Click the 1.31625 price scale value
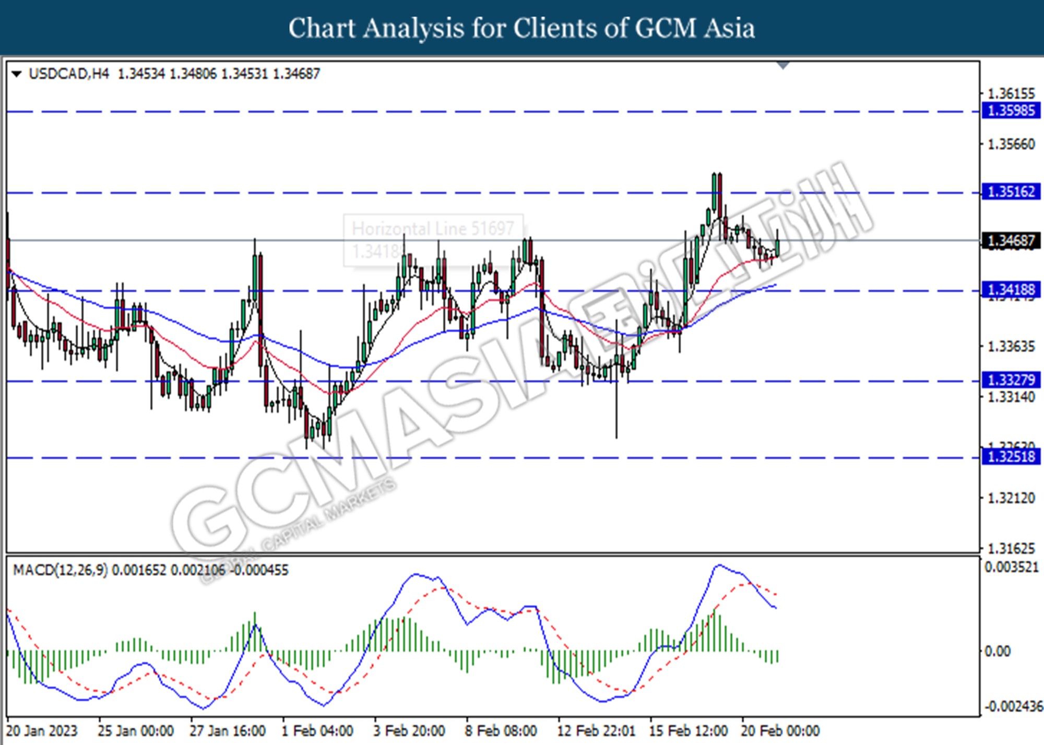The image size is (1044, 745). coord(1011,548)
